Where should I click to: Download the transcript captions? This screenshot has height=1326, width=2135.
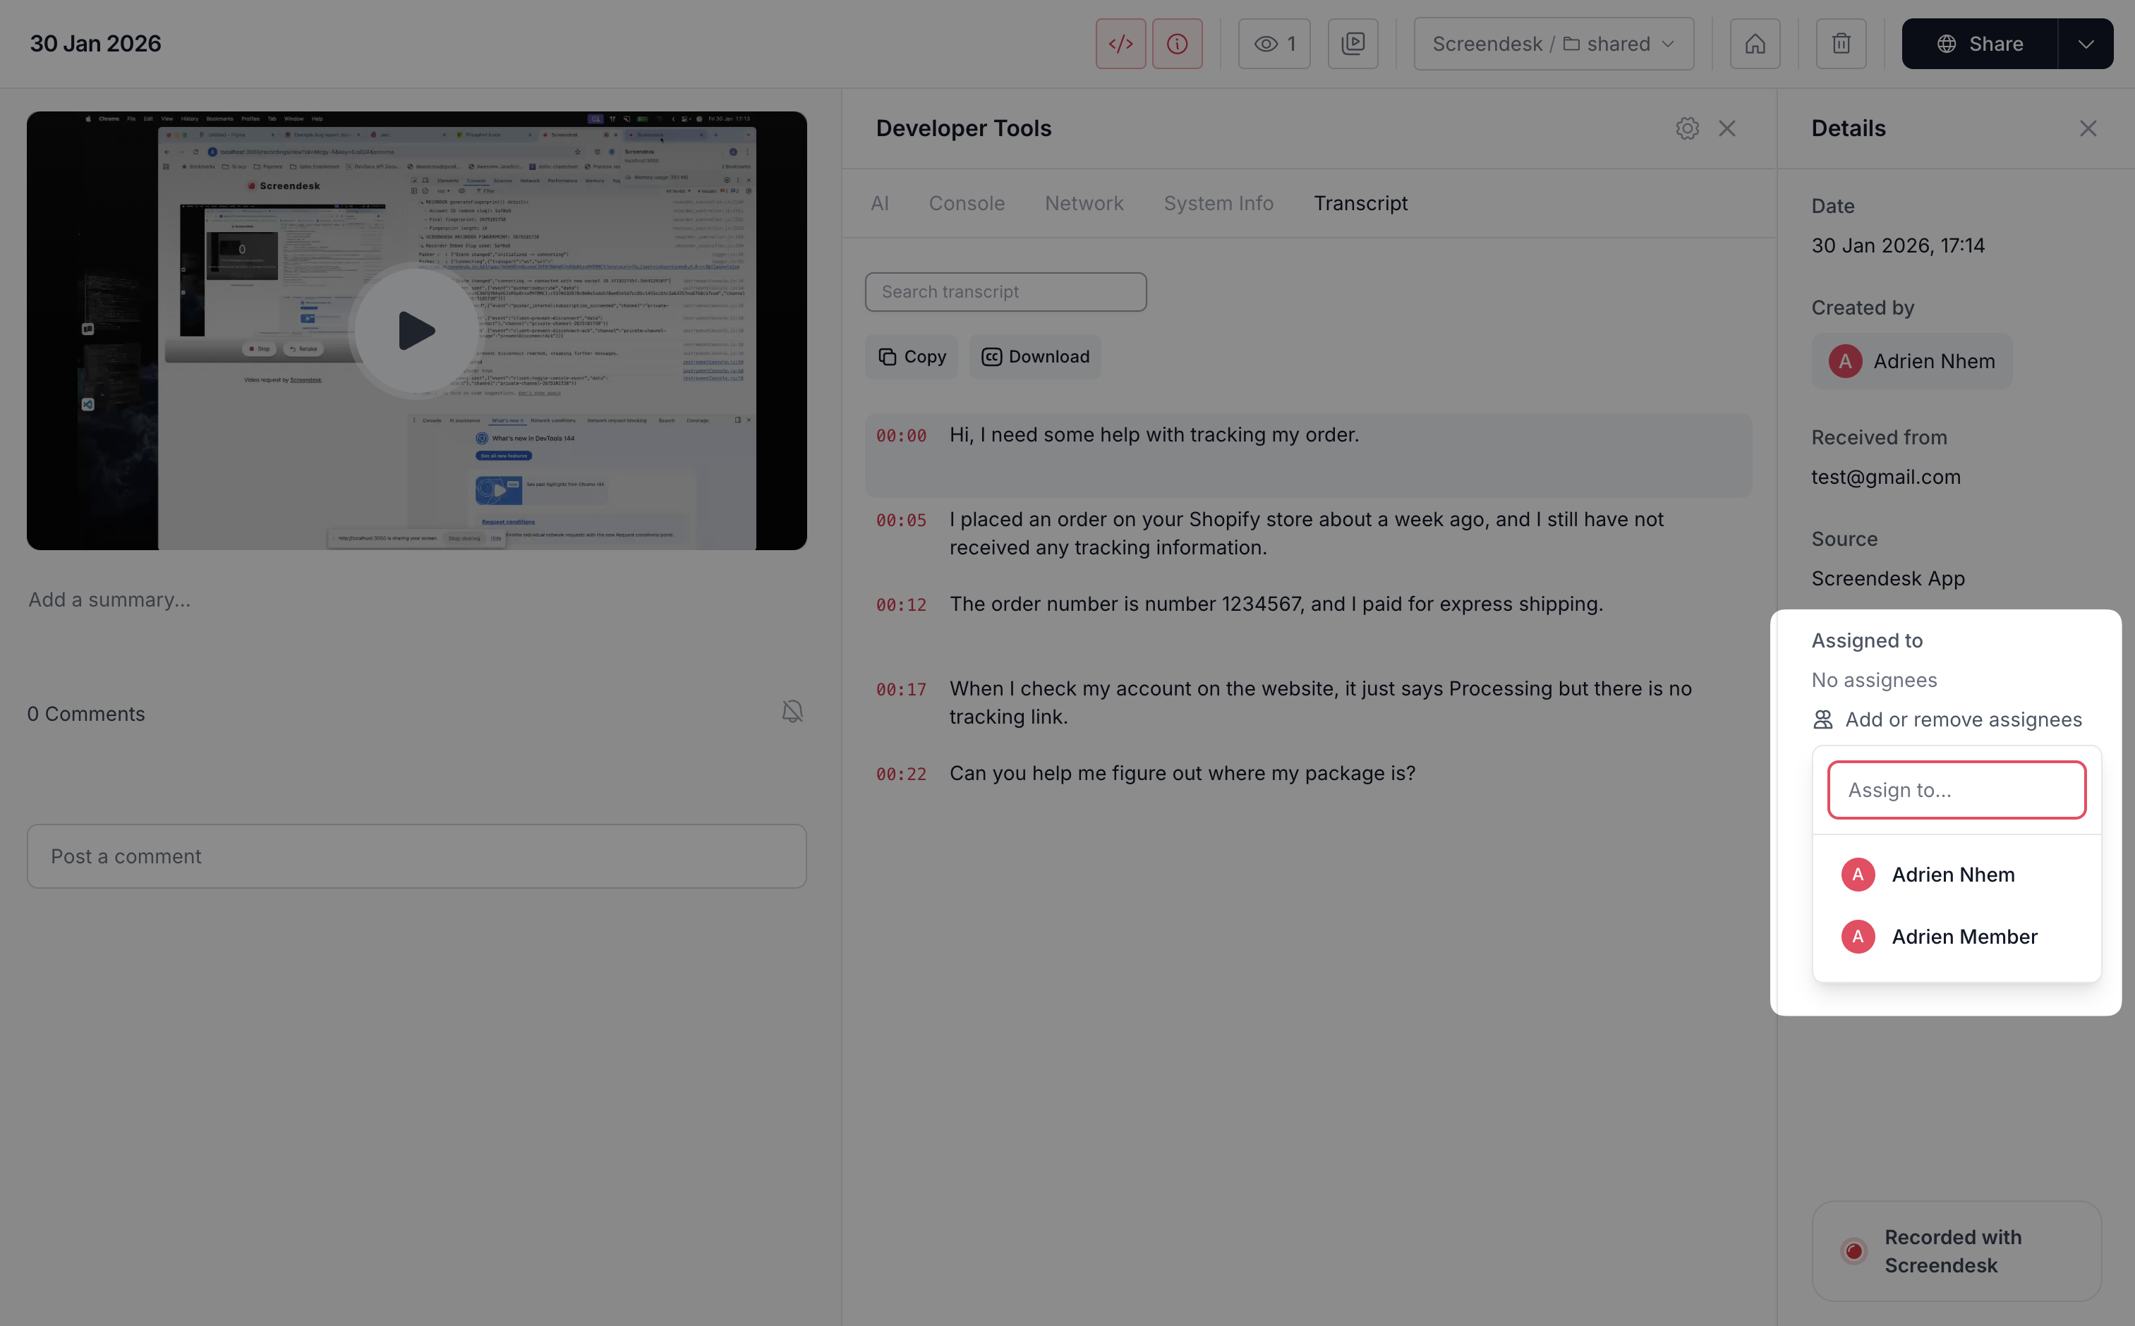pyautogui.click(x=1034, y=357)
